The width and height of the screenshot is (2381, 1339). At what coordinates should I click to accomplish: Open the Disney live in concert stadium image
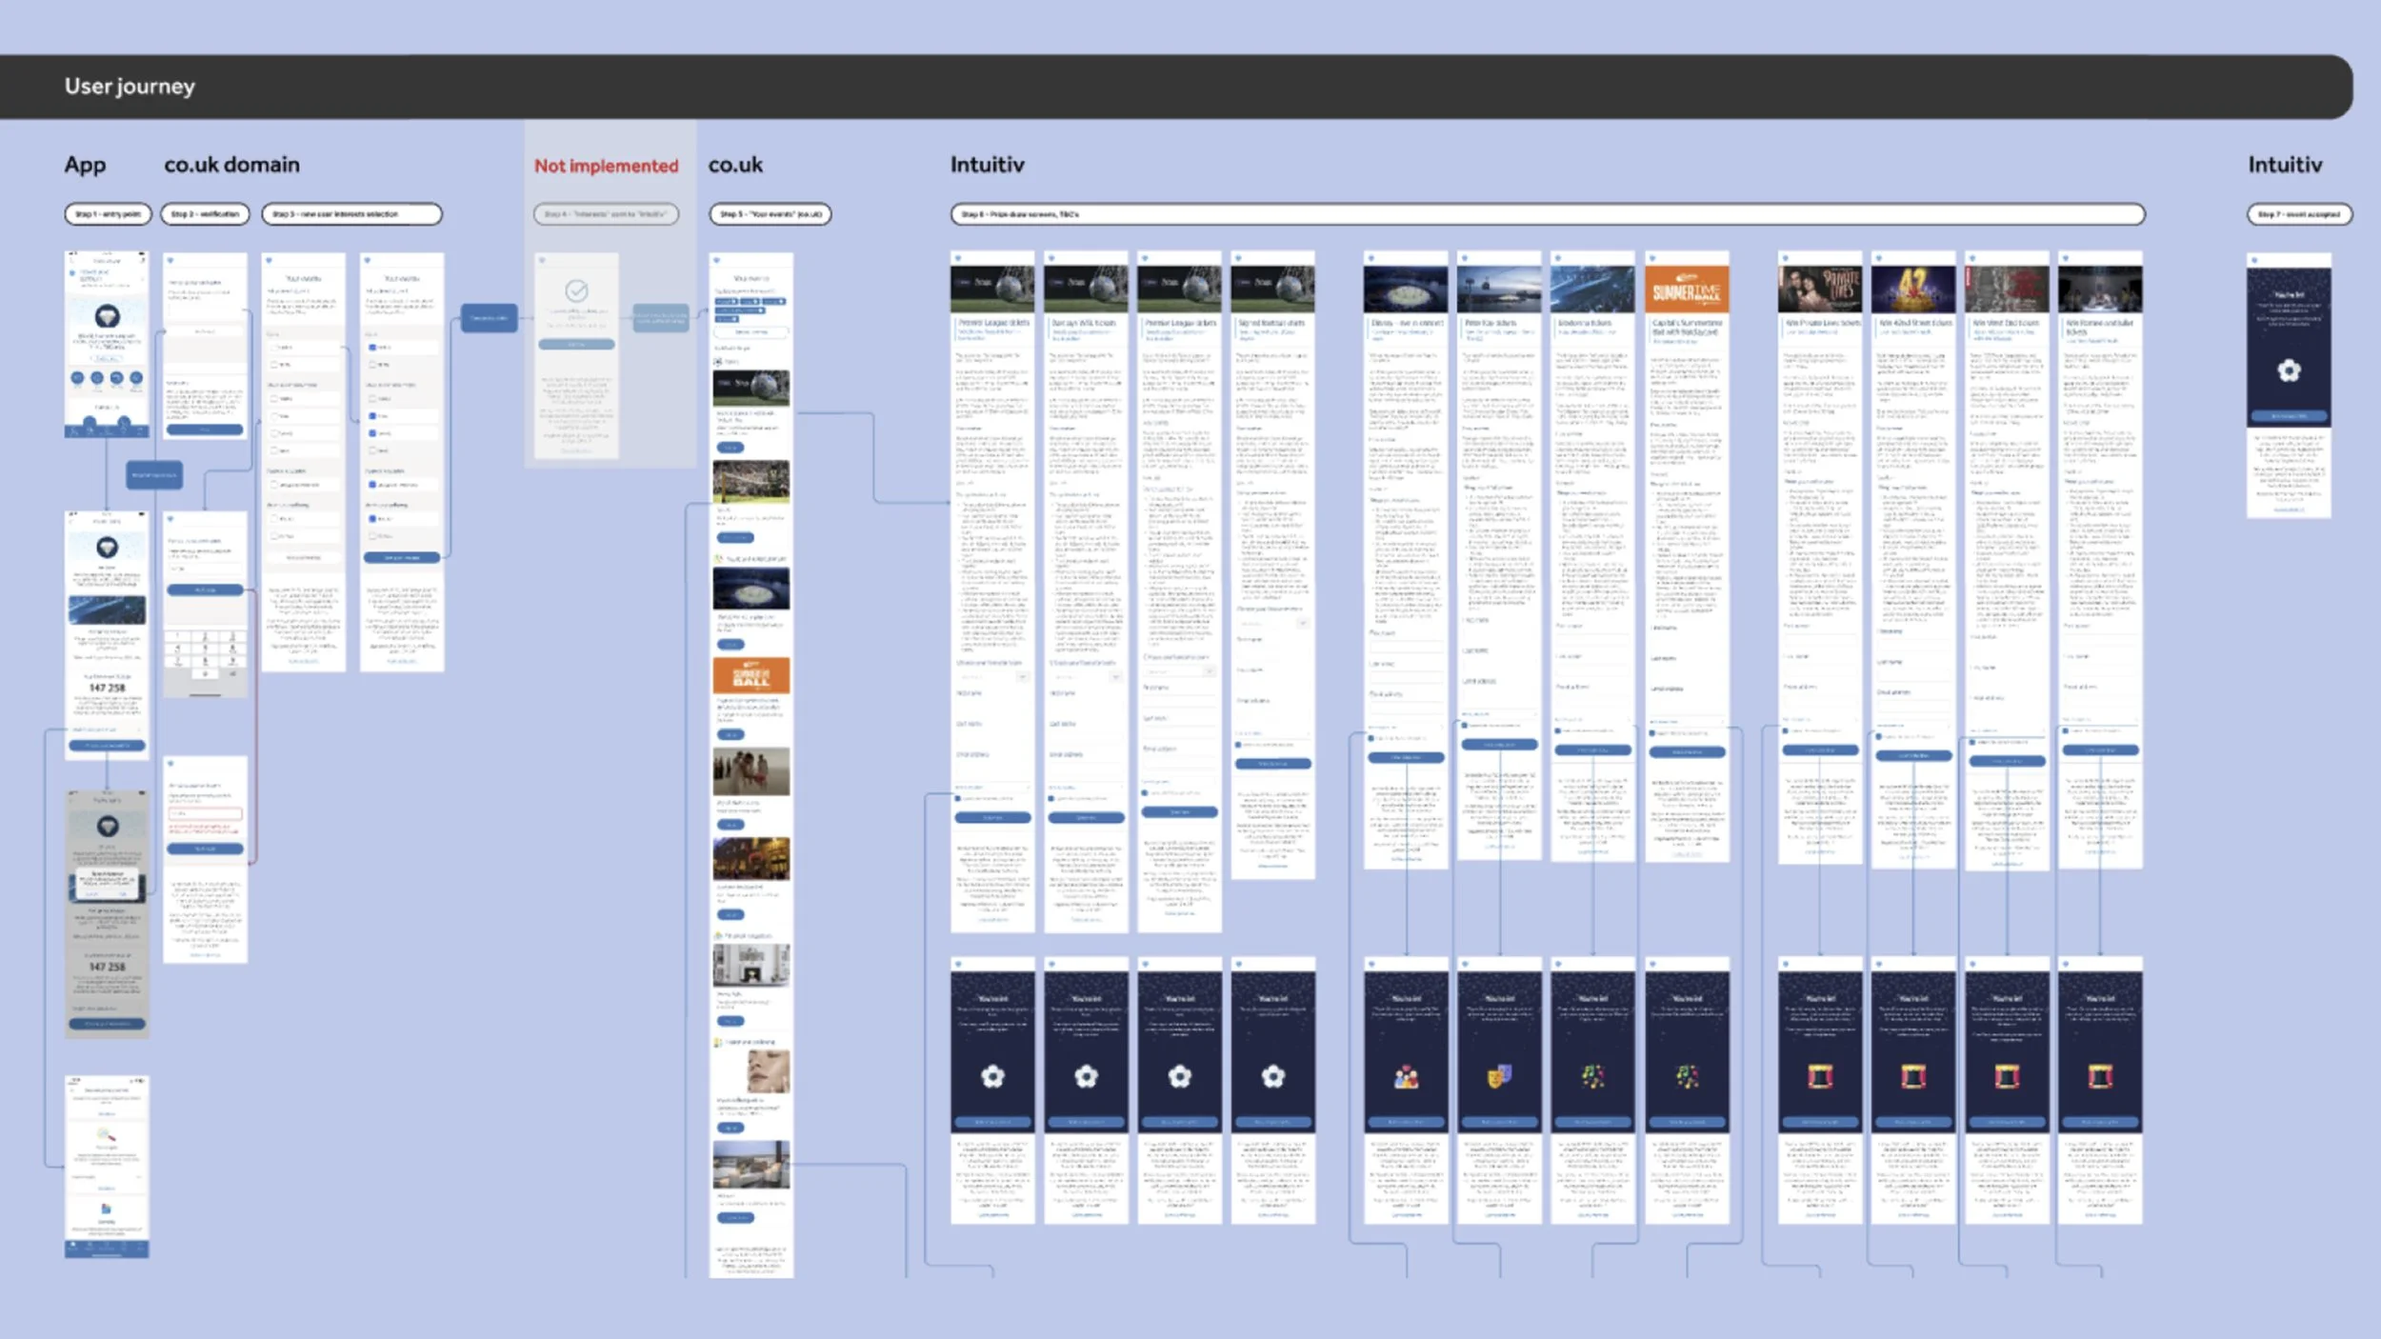(x=1406, y=290)
